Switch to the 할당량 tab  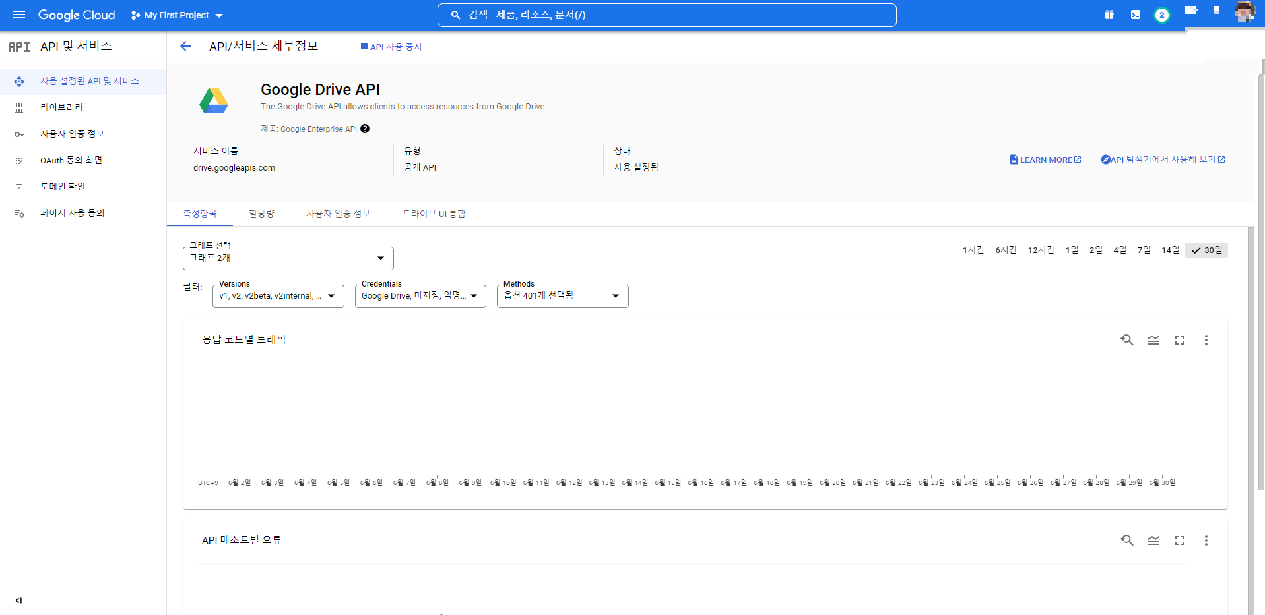pos(262,214)
